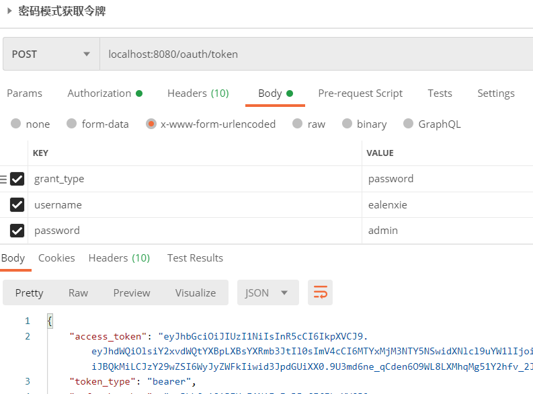533x394 pixels.
Task: Open the response Headers (10) tab
Action: 120,258
